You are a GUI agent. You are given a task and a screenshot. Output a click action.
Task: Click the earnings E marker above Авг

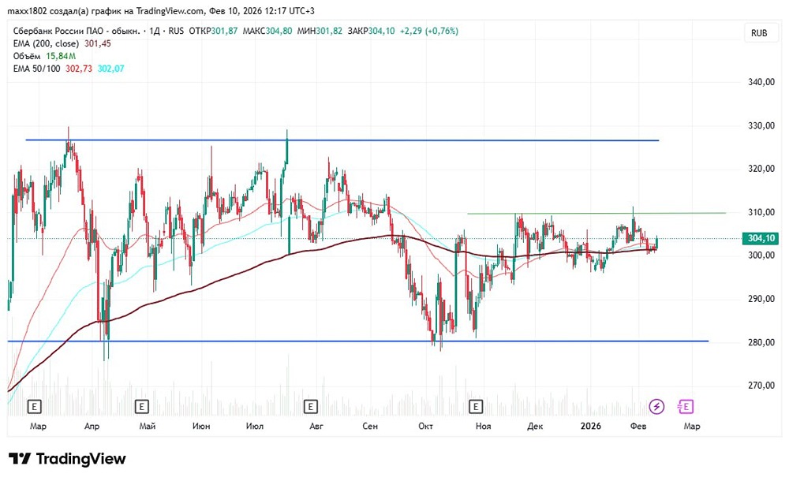coord(310,406)
